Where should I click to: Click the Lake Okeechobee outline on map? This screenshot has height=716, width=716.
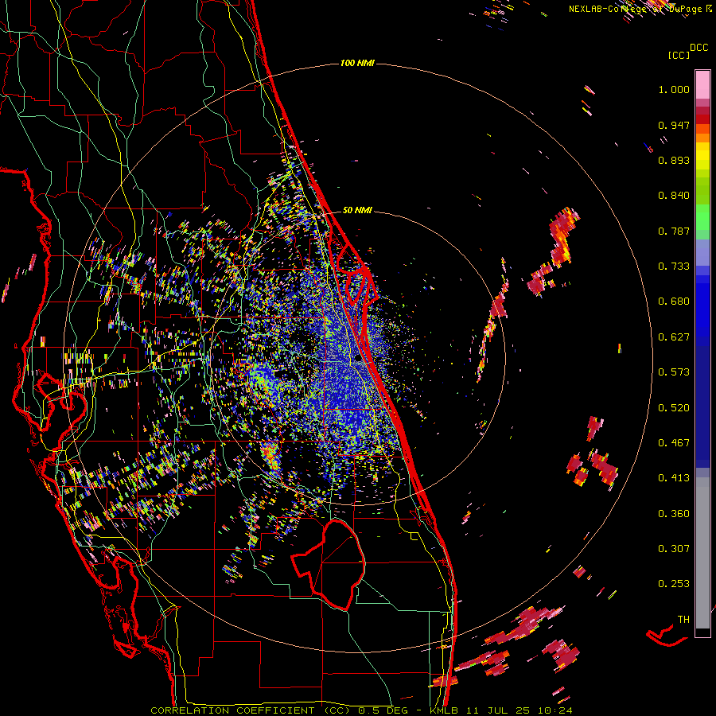pyautogui.click(x=329, y=565)
